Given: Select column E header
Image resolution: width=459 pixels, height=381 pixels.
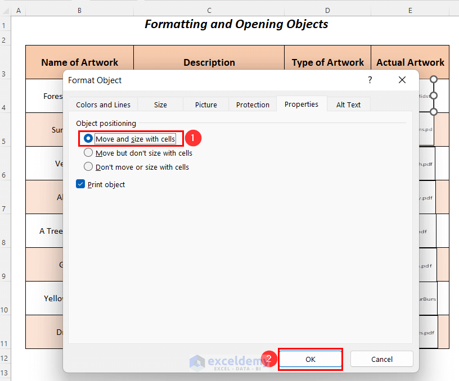Looking at the screenshot, I should [x=410, y=10].
